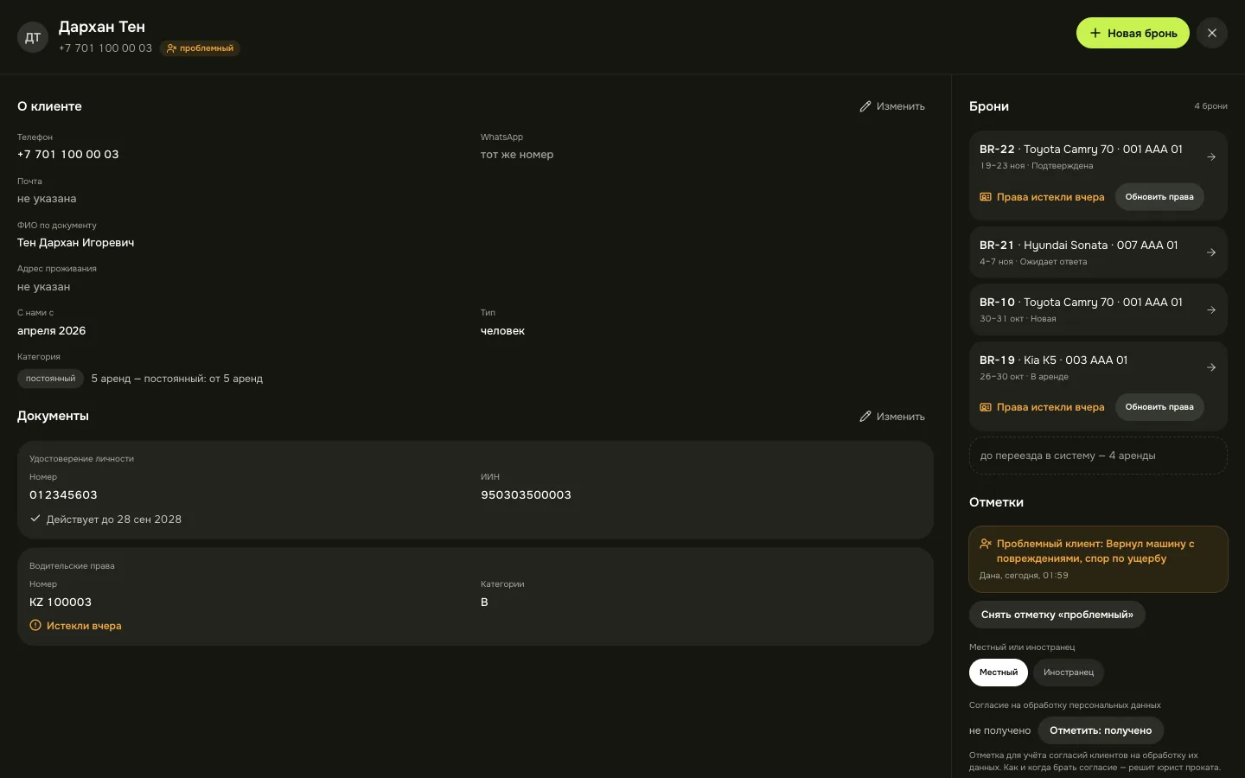Click driver license number KZ 100003
This screenshot has width=1245, height=778.
click(61, 603)
